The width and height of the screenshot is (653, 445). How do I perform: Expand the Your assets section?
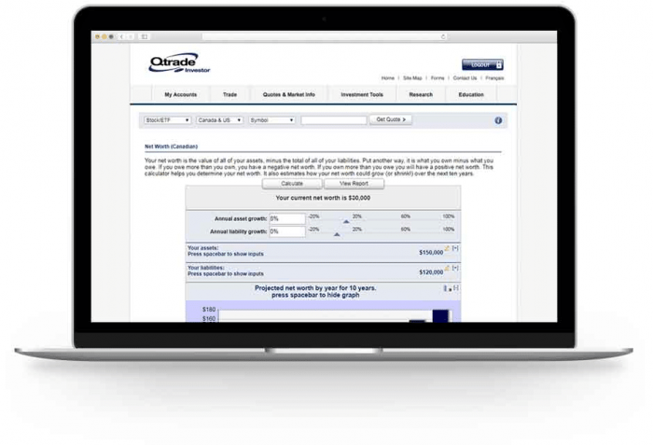455,248
